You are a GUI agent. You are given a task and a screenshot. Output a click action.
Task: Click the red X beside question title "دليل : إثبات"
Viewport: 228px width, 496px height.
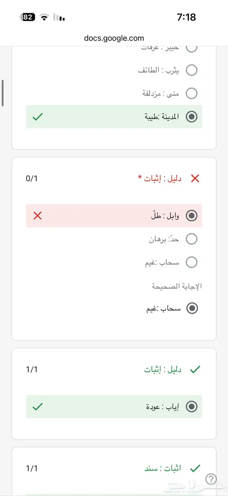(x=195, y=178)
